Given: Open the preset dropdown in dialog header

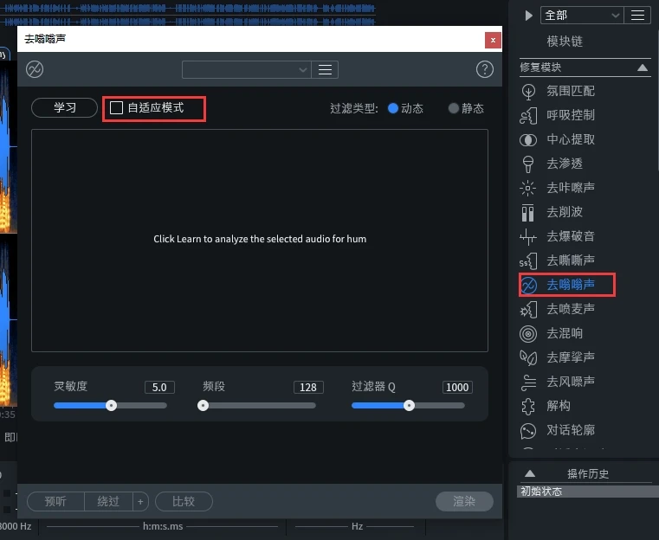Looking at the screenshot, I should 247,69.
